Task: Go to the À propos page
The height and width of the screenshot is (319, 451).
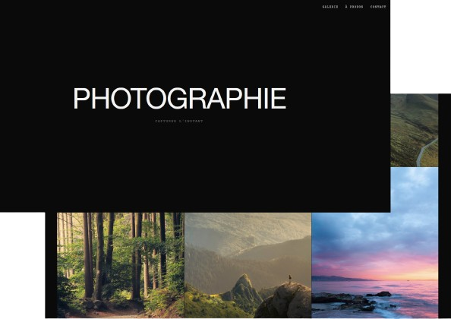Action: click(354, 7)
